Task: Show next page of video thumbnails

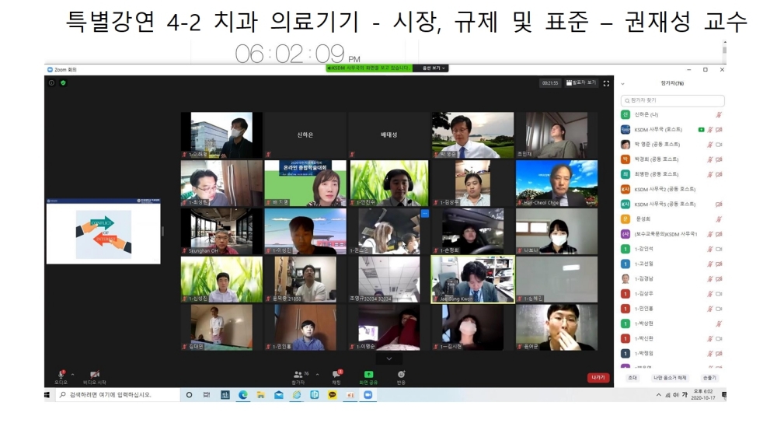Action: (389, 359)
